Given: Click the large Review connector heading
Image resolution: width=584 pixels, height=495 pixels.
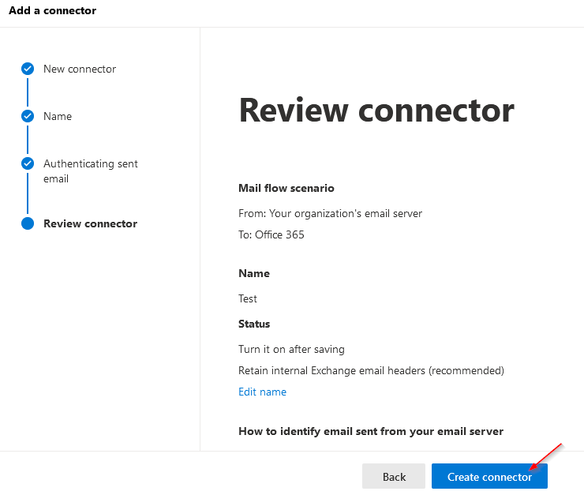Looking at the screenshot, I should (x=376, y=111).
